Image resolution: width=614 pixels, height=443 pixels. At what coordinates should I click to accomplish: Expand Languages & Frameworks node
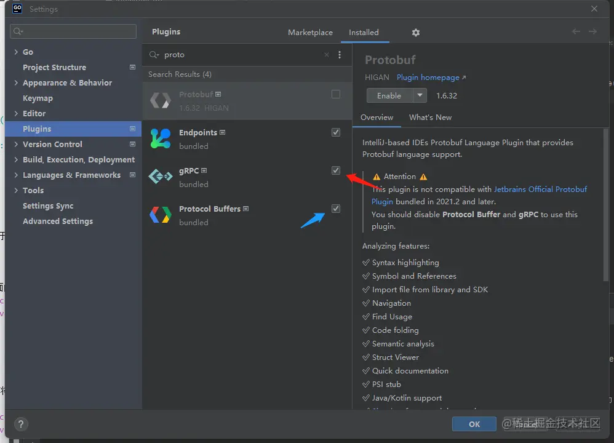pos(16,175)
